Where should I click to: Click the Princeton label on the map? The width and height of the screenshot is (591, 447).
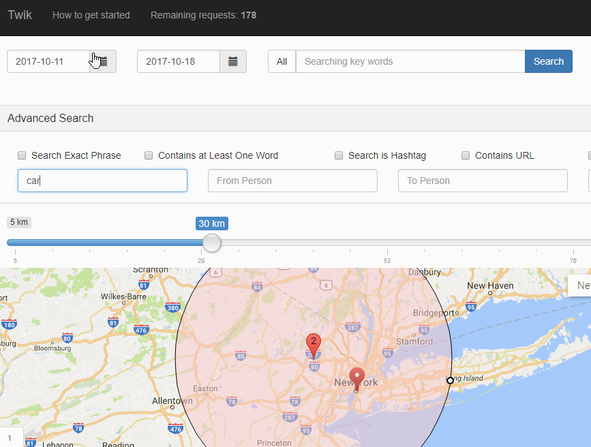pos(274,443)
